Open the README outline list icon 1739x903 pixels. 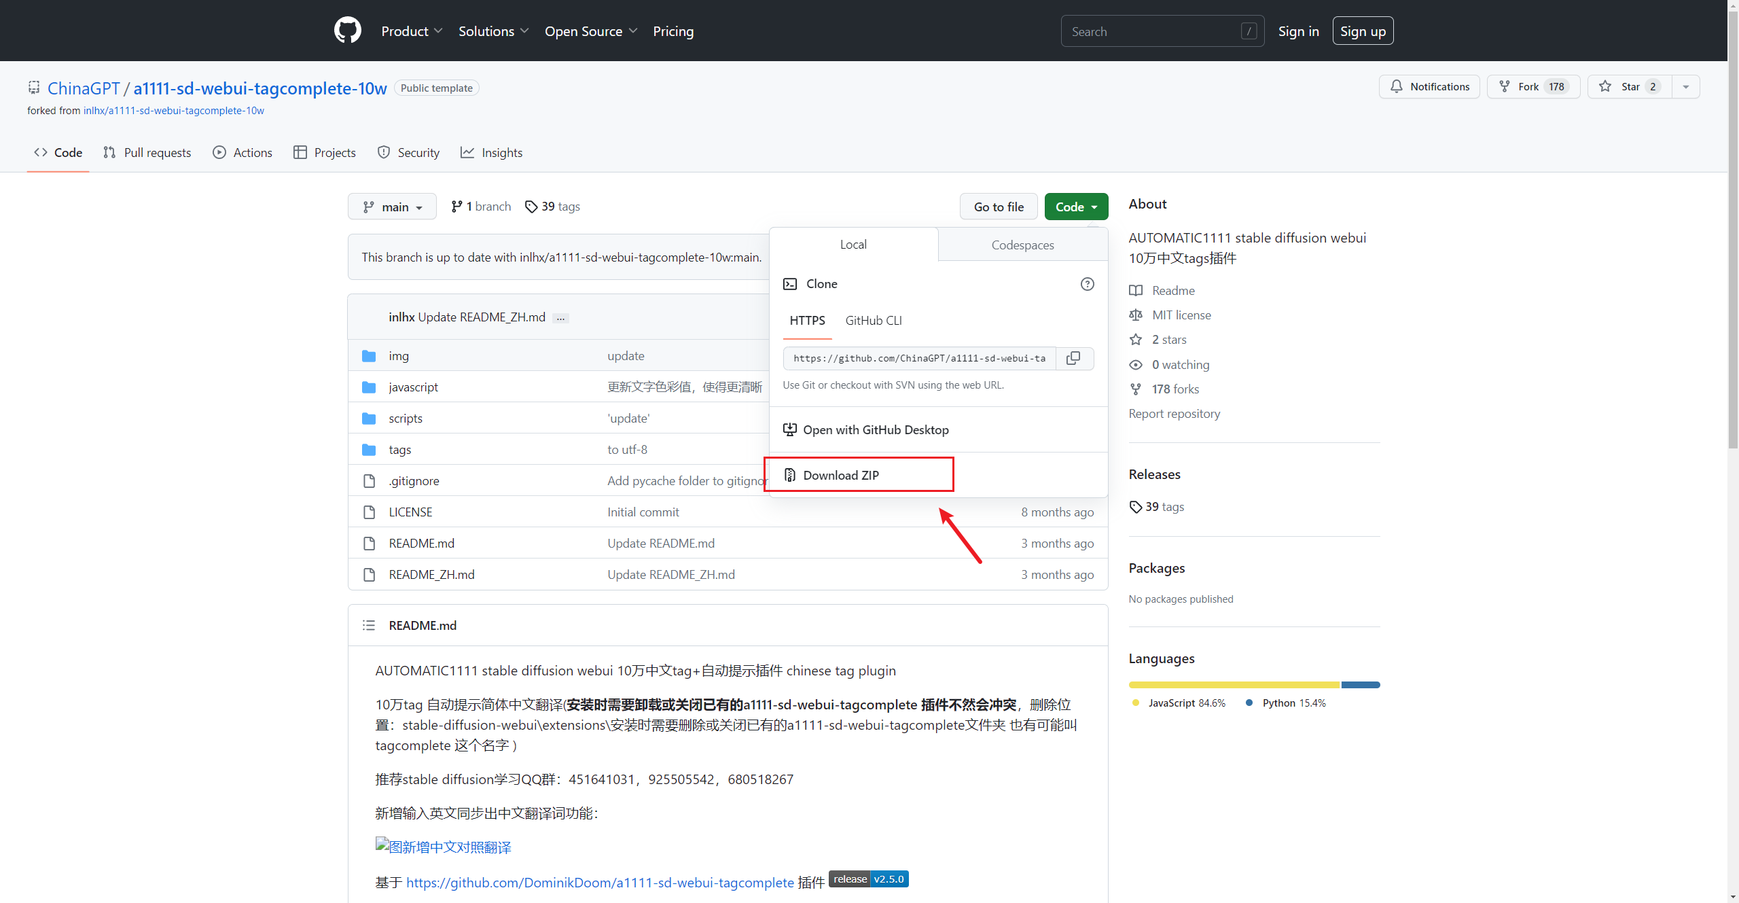pyautogui.click(x=369, y=625)
